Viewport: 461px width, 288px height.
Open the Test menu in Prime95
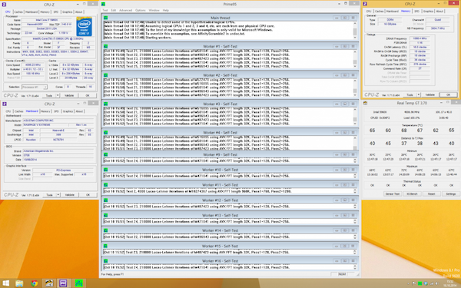point(105,10)
